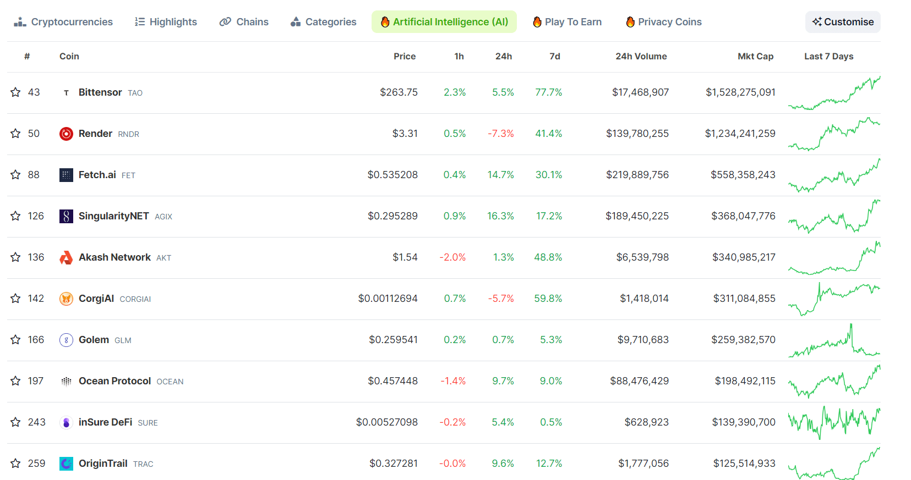The width and height of the screenshot is (911, 480).
Task: Toggle the star for CorgiAI
Action: click(x=15, y=299)
